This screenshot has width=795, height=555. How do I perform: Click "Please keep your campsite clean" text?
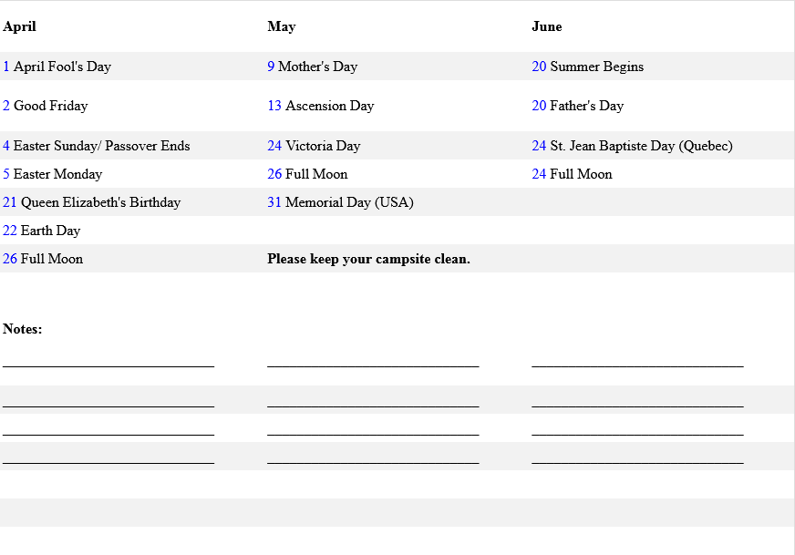click(x=368, y=259)
